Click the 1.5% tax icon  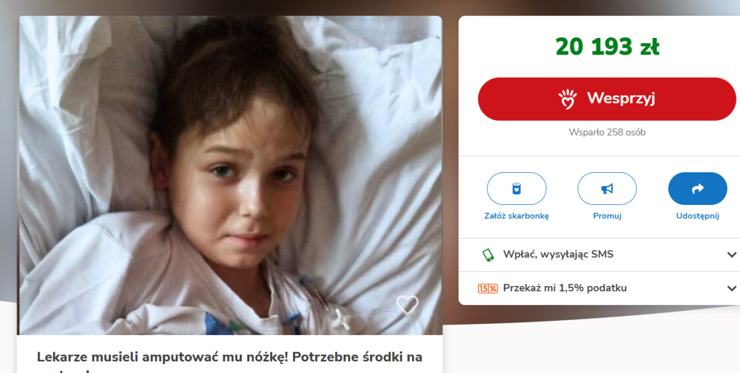(x=488, y=288)
